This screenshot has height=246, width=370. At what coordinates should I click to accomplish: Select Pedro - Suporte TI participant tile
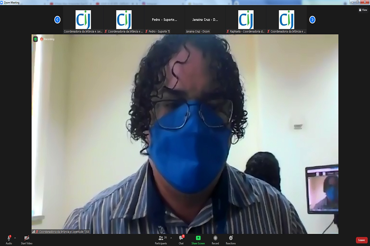pos(164,20)
